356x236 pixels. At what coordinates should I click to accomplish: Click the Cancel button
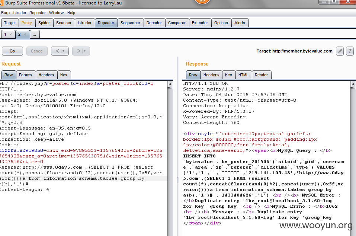point(37,51)
